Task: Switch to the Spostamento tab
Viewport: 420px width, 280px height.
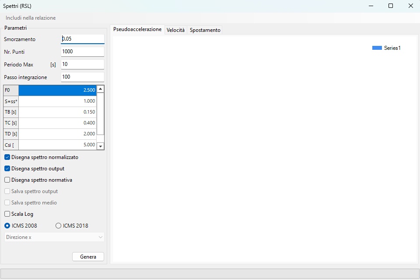Action: coord(205,30)
